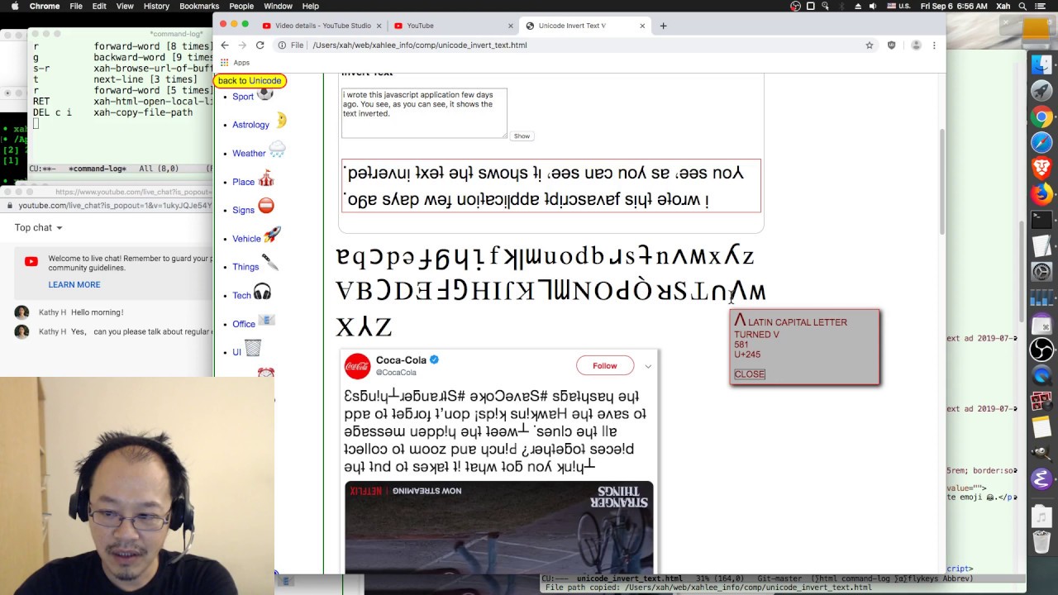This screenshot has width=1058, height=595.
Task: Open the Trash in the dock
Action: click(x=1041, y=542)
